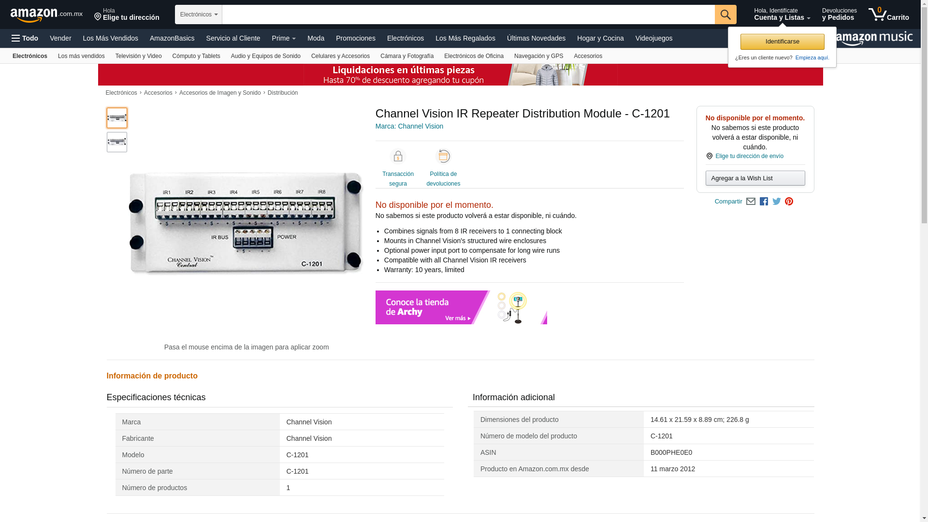
Task: Select Celulares y Accesorios subnav tab
Action: 340,56
